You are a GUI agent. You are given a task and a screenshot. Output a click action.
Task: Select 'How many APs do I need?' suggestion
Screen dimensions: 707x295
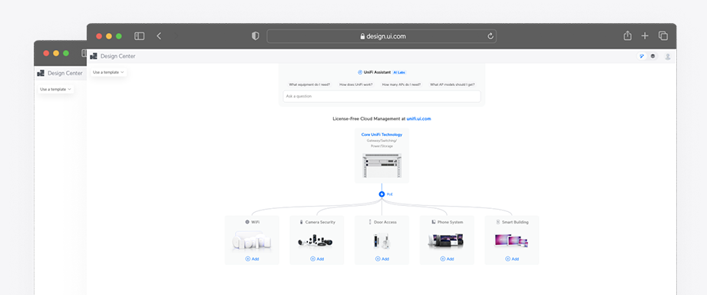[x=401, y=85]
